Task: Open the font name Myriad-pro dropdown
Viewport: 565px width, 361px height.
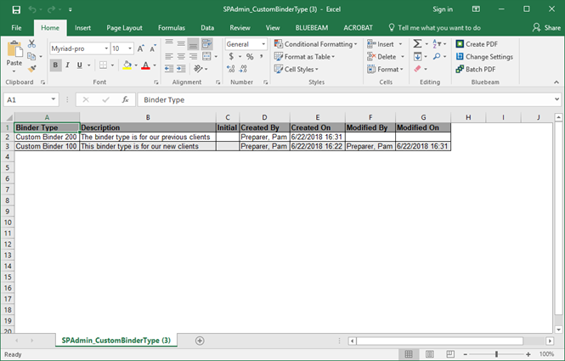Action: tap(107, 48)
